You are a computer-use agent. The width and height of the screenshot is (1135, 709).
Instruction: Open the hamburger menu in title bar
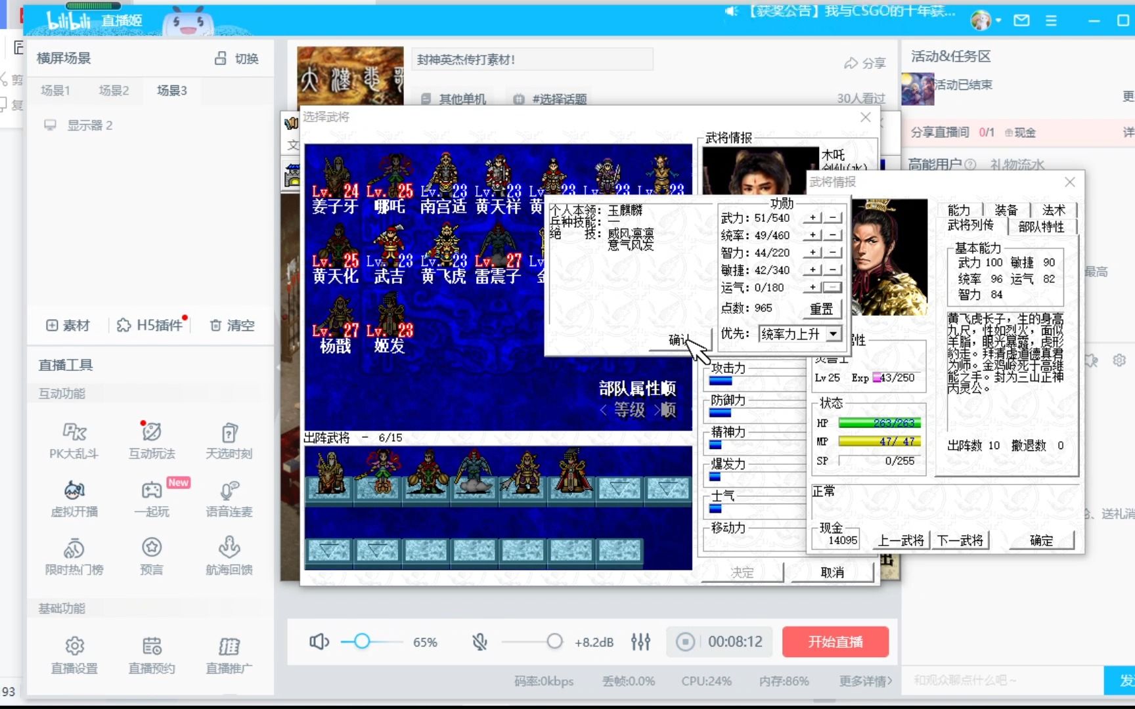(x=1051, y=20)
